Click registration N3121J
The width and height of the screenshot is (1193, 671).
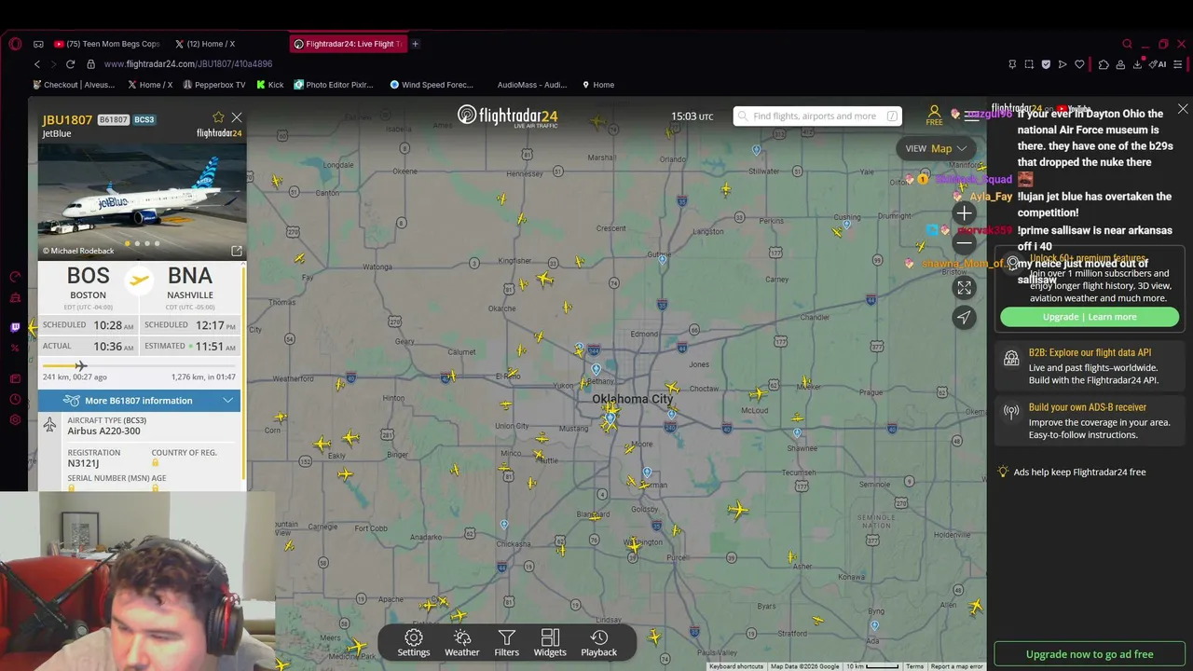click(83, 463)
